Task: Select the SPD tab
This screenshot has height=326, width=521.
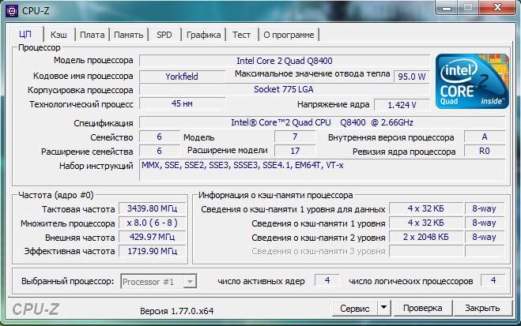Action: click(x=164, y=35)
